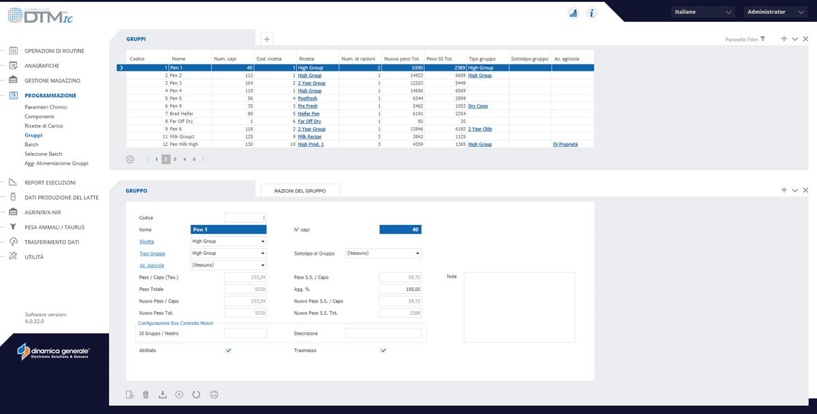Open Batch submenu item
This screenshot has width=817, height=414.
point(31,145)
